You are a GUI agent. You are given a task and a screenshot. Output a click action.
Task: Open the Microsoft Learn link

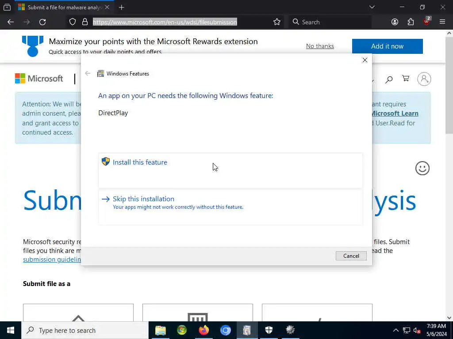tap(395, 113)
